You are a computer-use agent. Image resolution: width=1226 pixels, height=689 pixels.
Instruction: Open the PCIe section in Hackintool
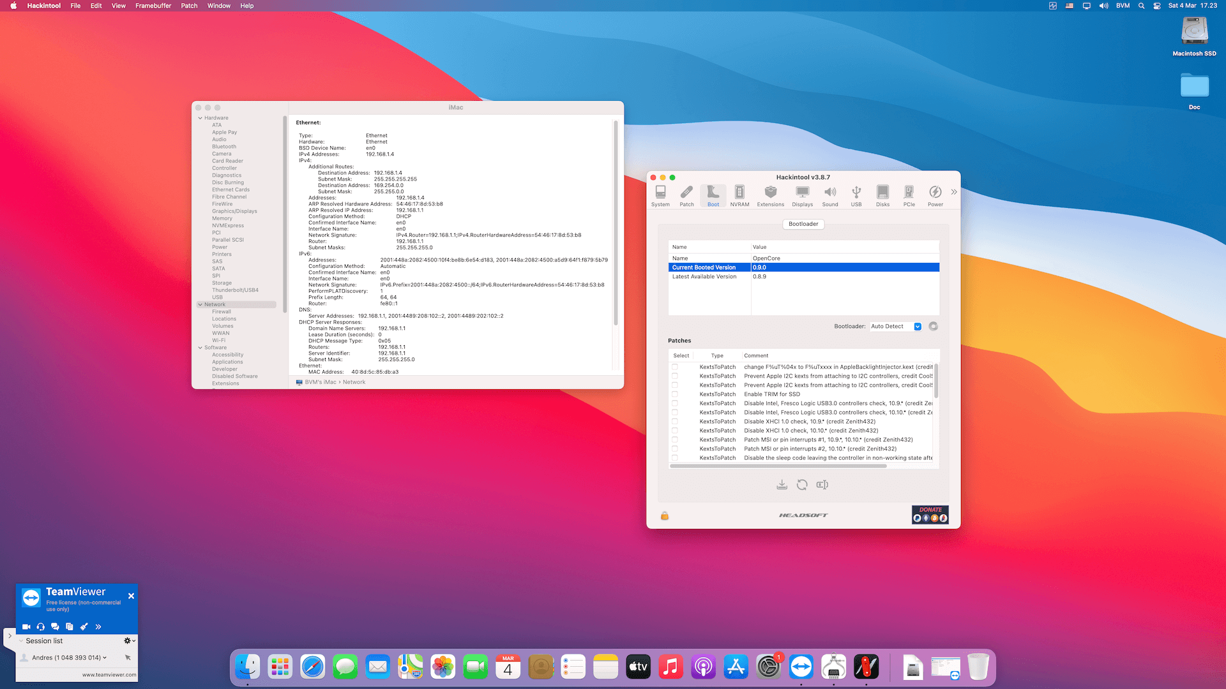(x=909, y=196)
